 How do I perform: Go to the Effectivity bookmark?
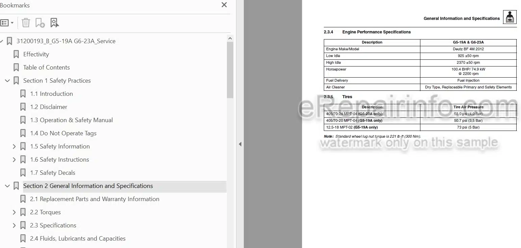36,54
